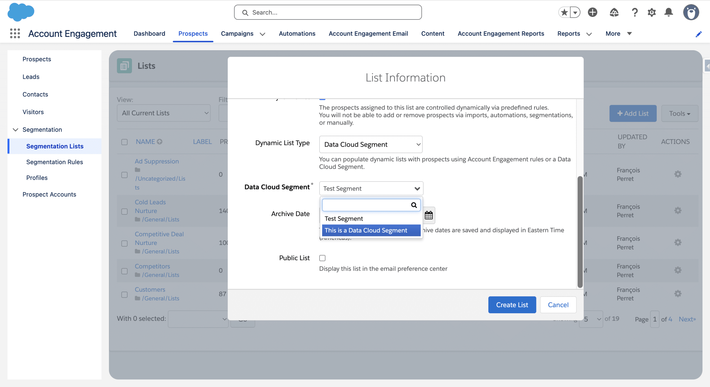Click the Favorites star icon
The image size is (710, 387).
tap(564, 12)
